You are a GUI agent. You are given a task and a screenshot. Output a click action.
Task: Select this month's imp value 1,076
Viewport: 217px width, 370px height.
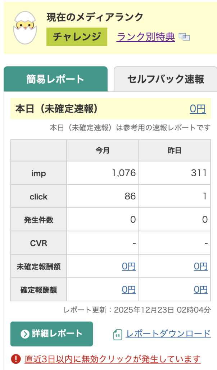(x=123, y=173)
